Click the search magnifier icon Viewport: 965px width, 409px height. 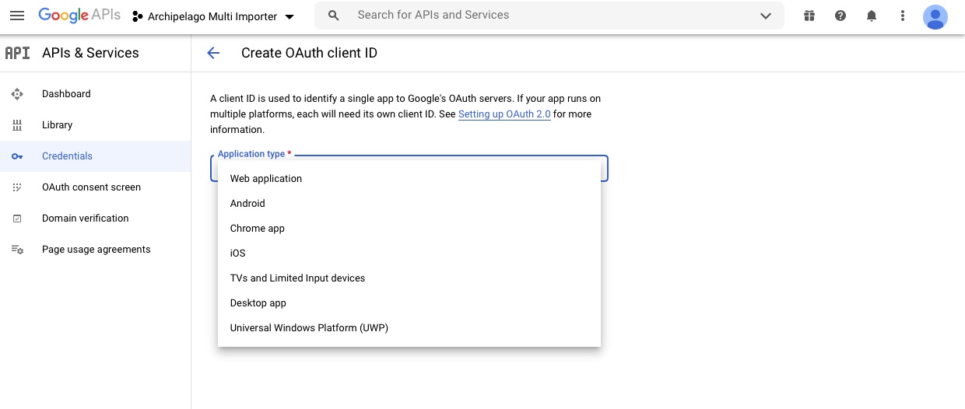click(x=334, y=16)
